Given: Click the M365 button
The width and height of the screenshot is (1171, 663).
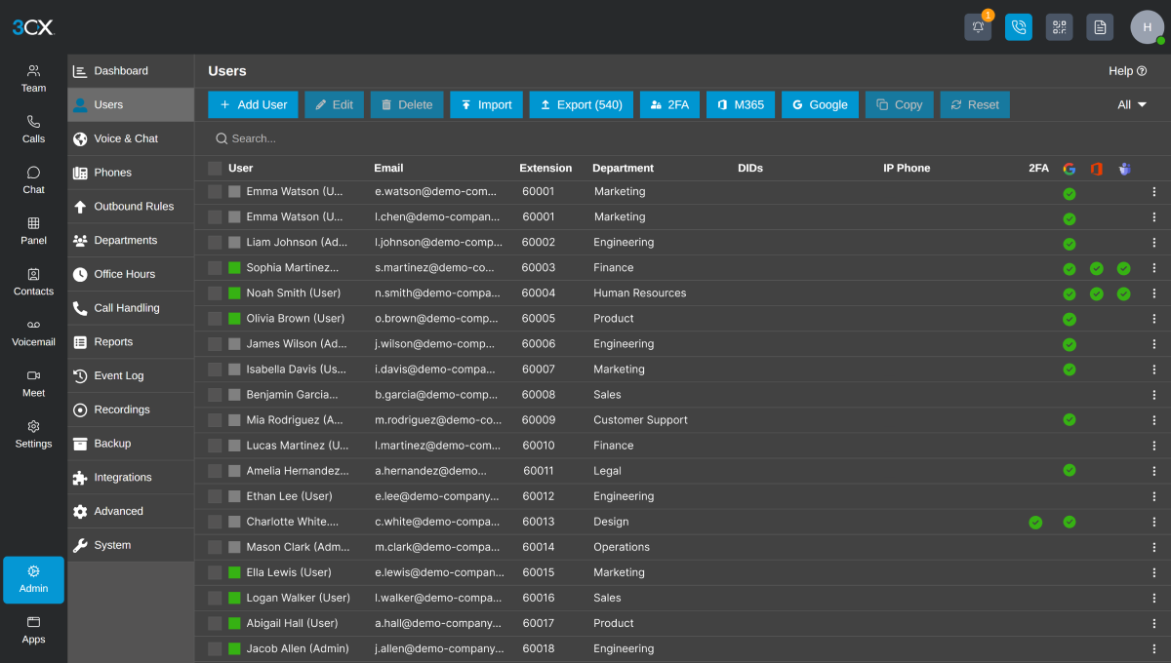Looking at the screenshot, I should pyautogui.click(x=741, y=104).
